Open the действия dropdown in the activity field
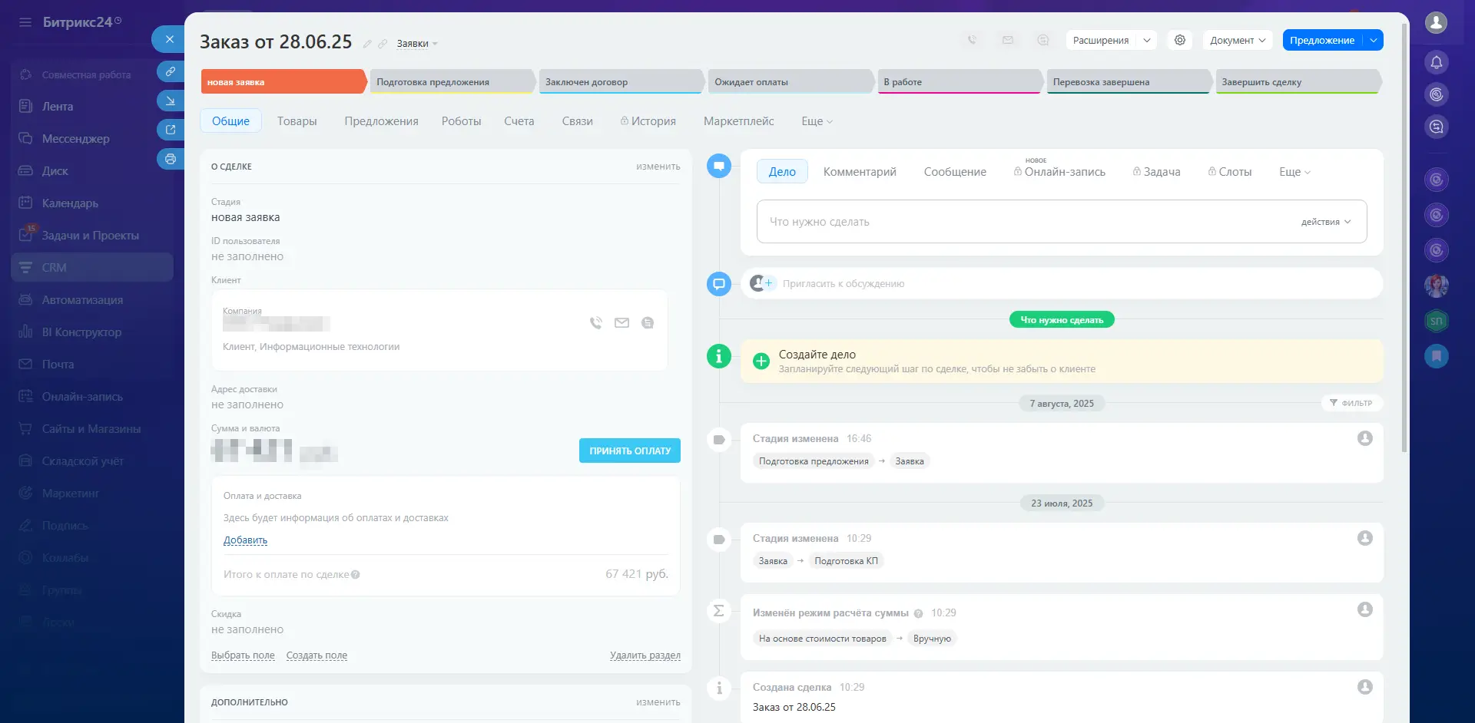Viewport: 1475px width, 723px height. pos(1325,222)
